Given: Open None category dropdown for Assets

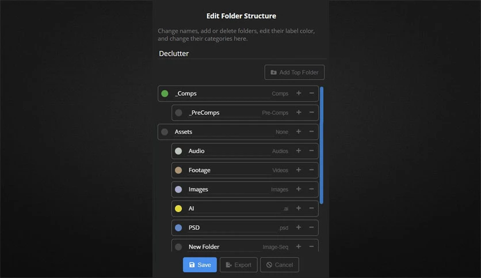Looking at the screenshot, I should pyautogui.click(x=282, y=132).
